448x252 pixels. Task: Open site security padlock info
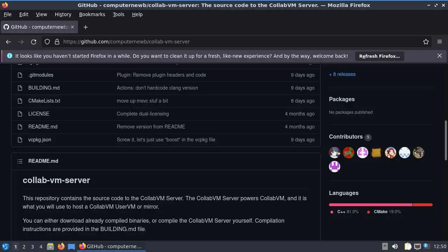click(57, 42)
